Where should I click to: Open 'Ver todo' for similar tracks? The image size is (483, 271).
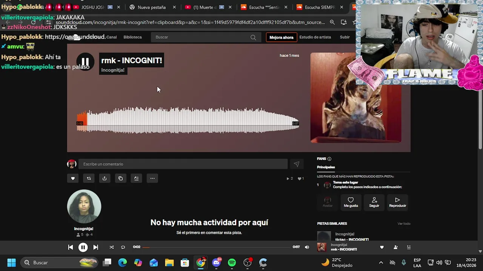[404, 224]
